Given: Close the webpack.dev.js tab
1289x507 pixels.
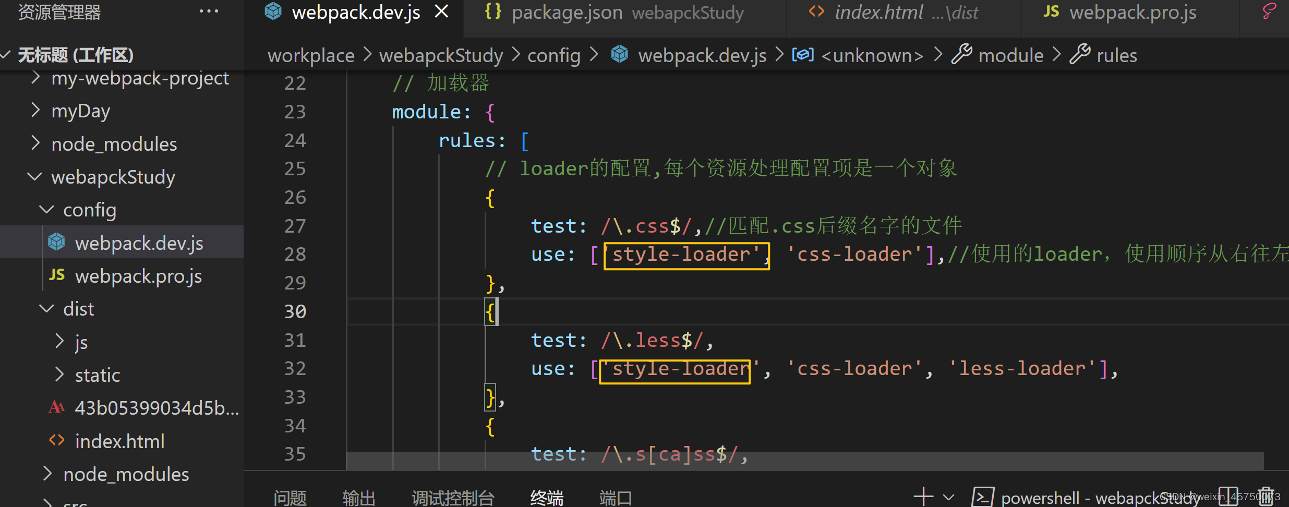Looking at the screenshot, I should coord(442,11).
